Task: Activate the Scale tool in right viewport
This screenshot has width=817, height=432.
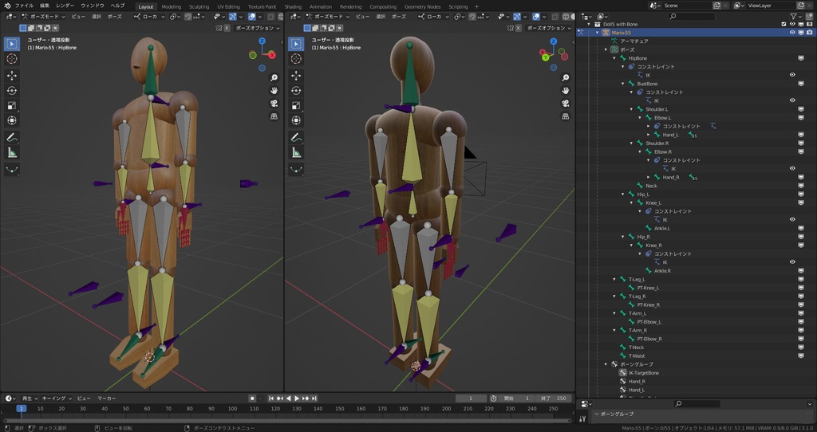Action: [295, 105]
